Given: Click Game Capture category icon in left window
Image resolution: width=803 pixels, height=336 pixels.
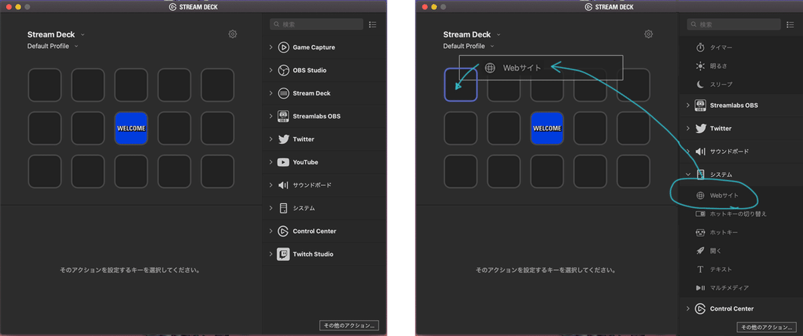Looking at the screenshot, I should 283,48.
